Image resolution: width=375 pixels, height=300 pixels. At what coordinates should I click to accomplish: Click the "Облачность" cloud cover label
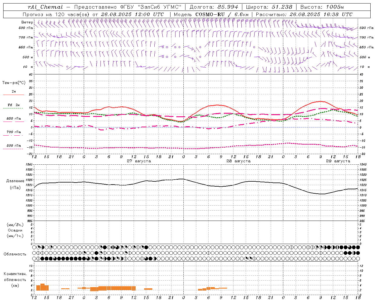click(x=15, y=254)
